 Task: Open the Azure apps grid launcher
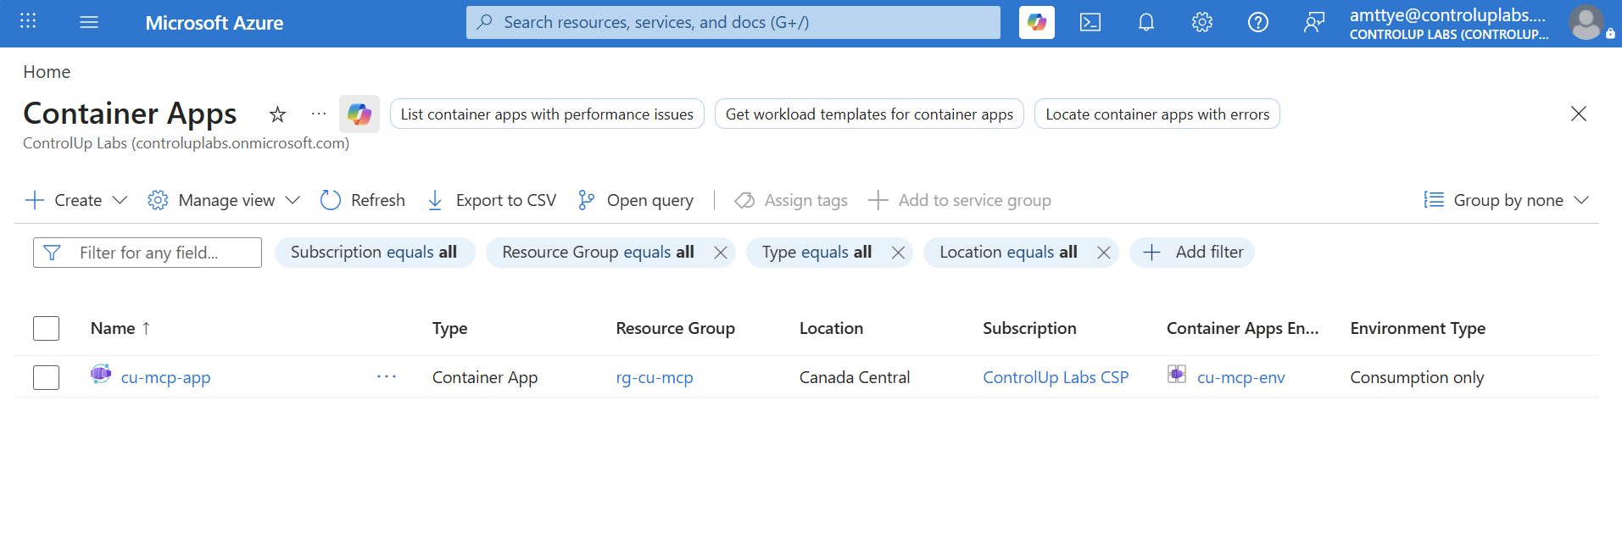28,22
